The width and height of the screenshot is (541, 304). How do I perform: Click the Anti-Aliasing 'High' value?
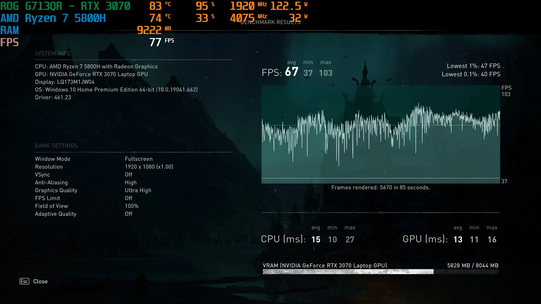point(131,183)
